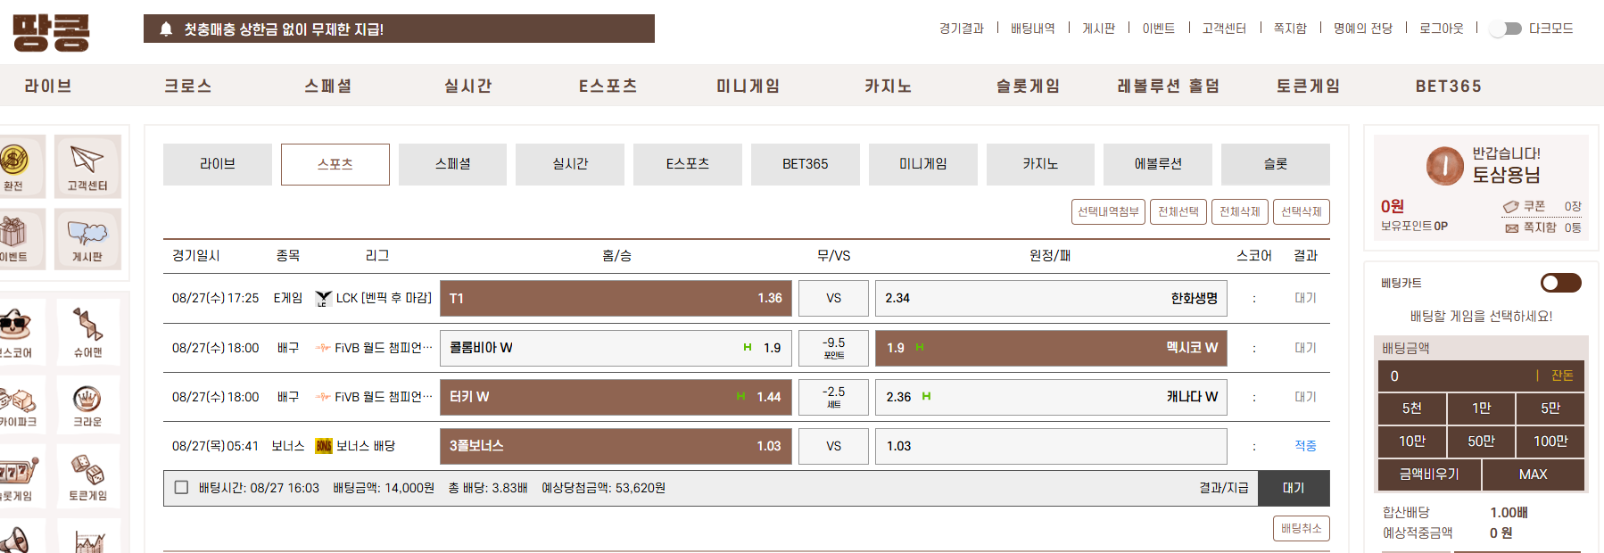
Task: Open the 환전 coin icon
Action: (x=16, y=166)
